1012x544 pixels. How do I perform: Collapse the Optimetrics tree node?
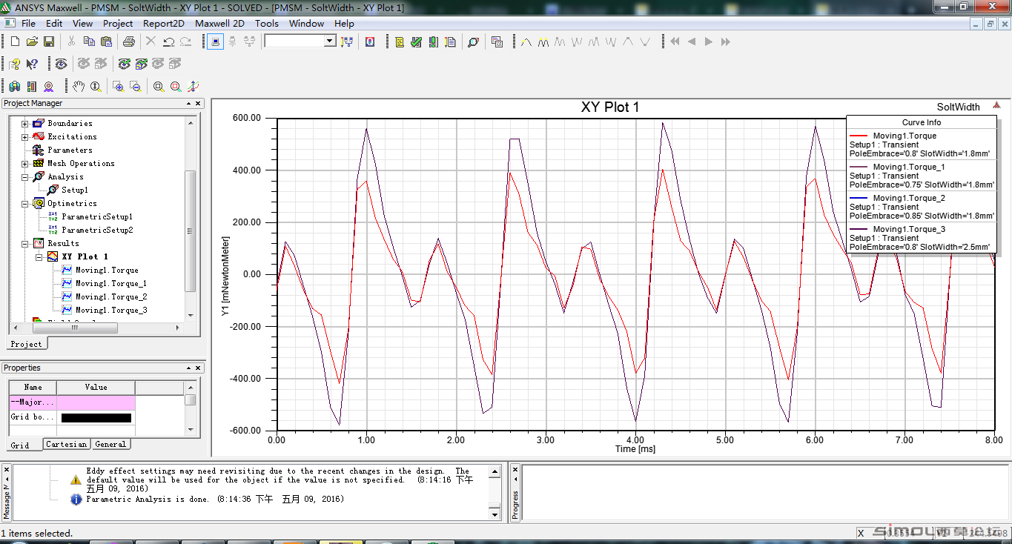pos(25,203)
